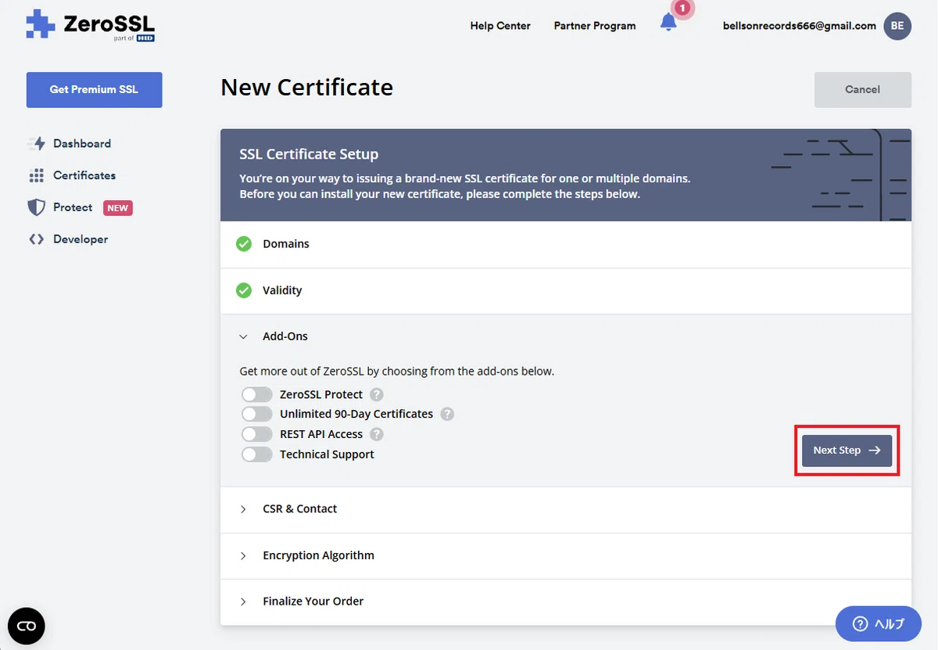The height and width of the screenshot is (650, 938).
Task: Click the ZeroSSL logo
Action: point(90,25)
